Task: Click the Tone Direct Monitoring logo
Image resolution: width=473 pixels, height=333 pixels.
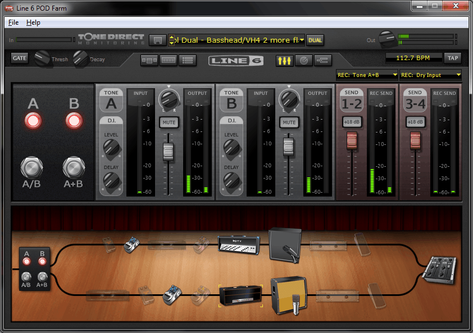Action: tap(111, 39)
